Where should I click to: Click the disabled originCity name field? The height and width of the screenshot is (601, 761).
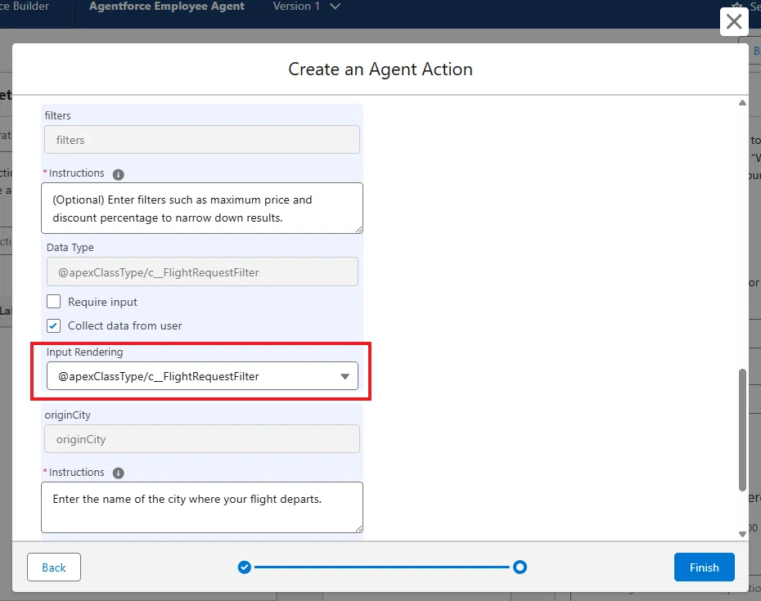(x=202, y=439)
